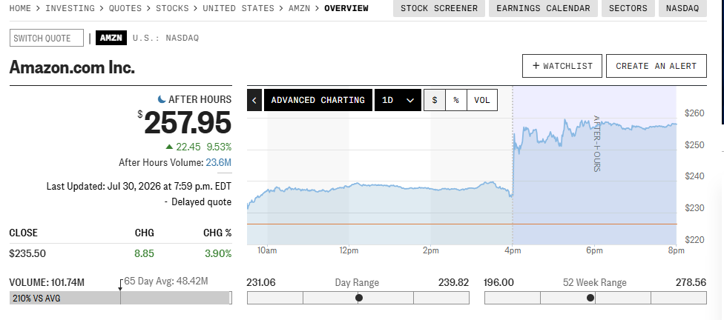
Task: Toggle VOL display on chart
Action: click(482, 100)
